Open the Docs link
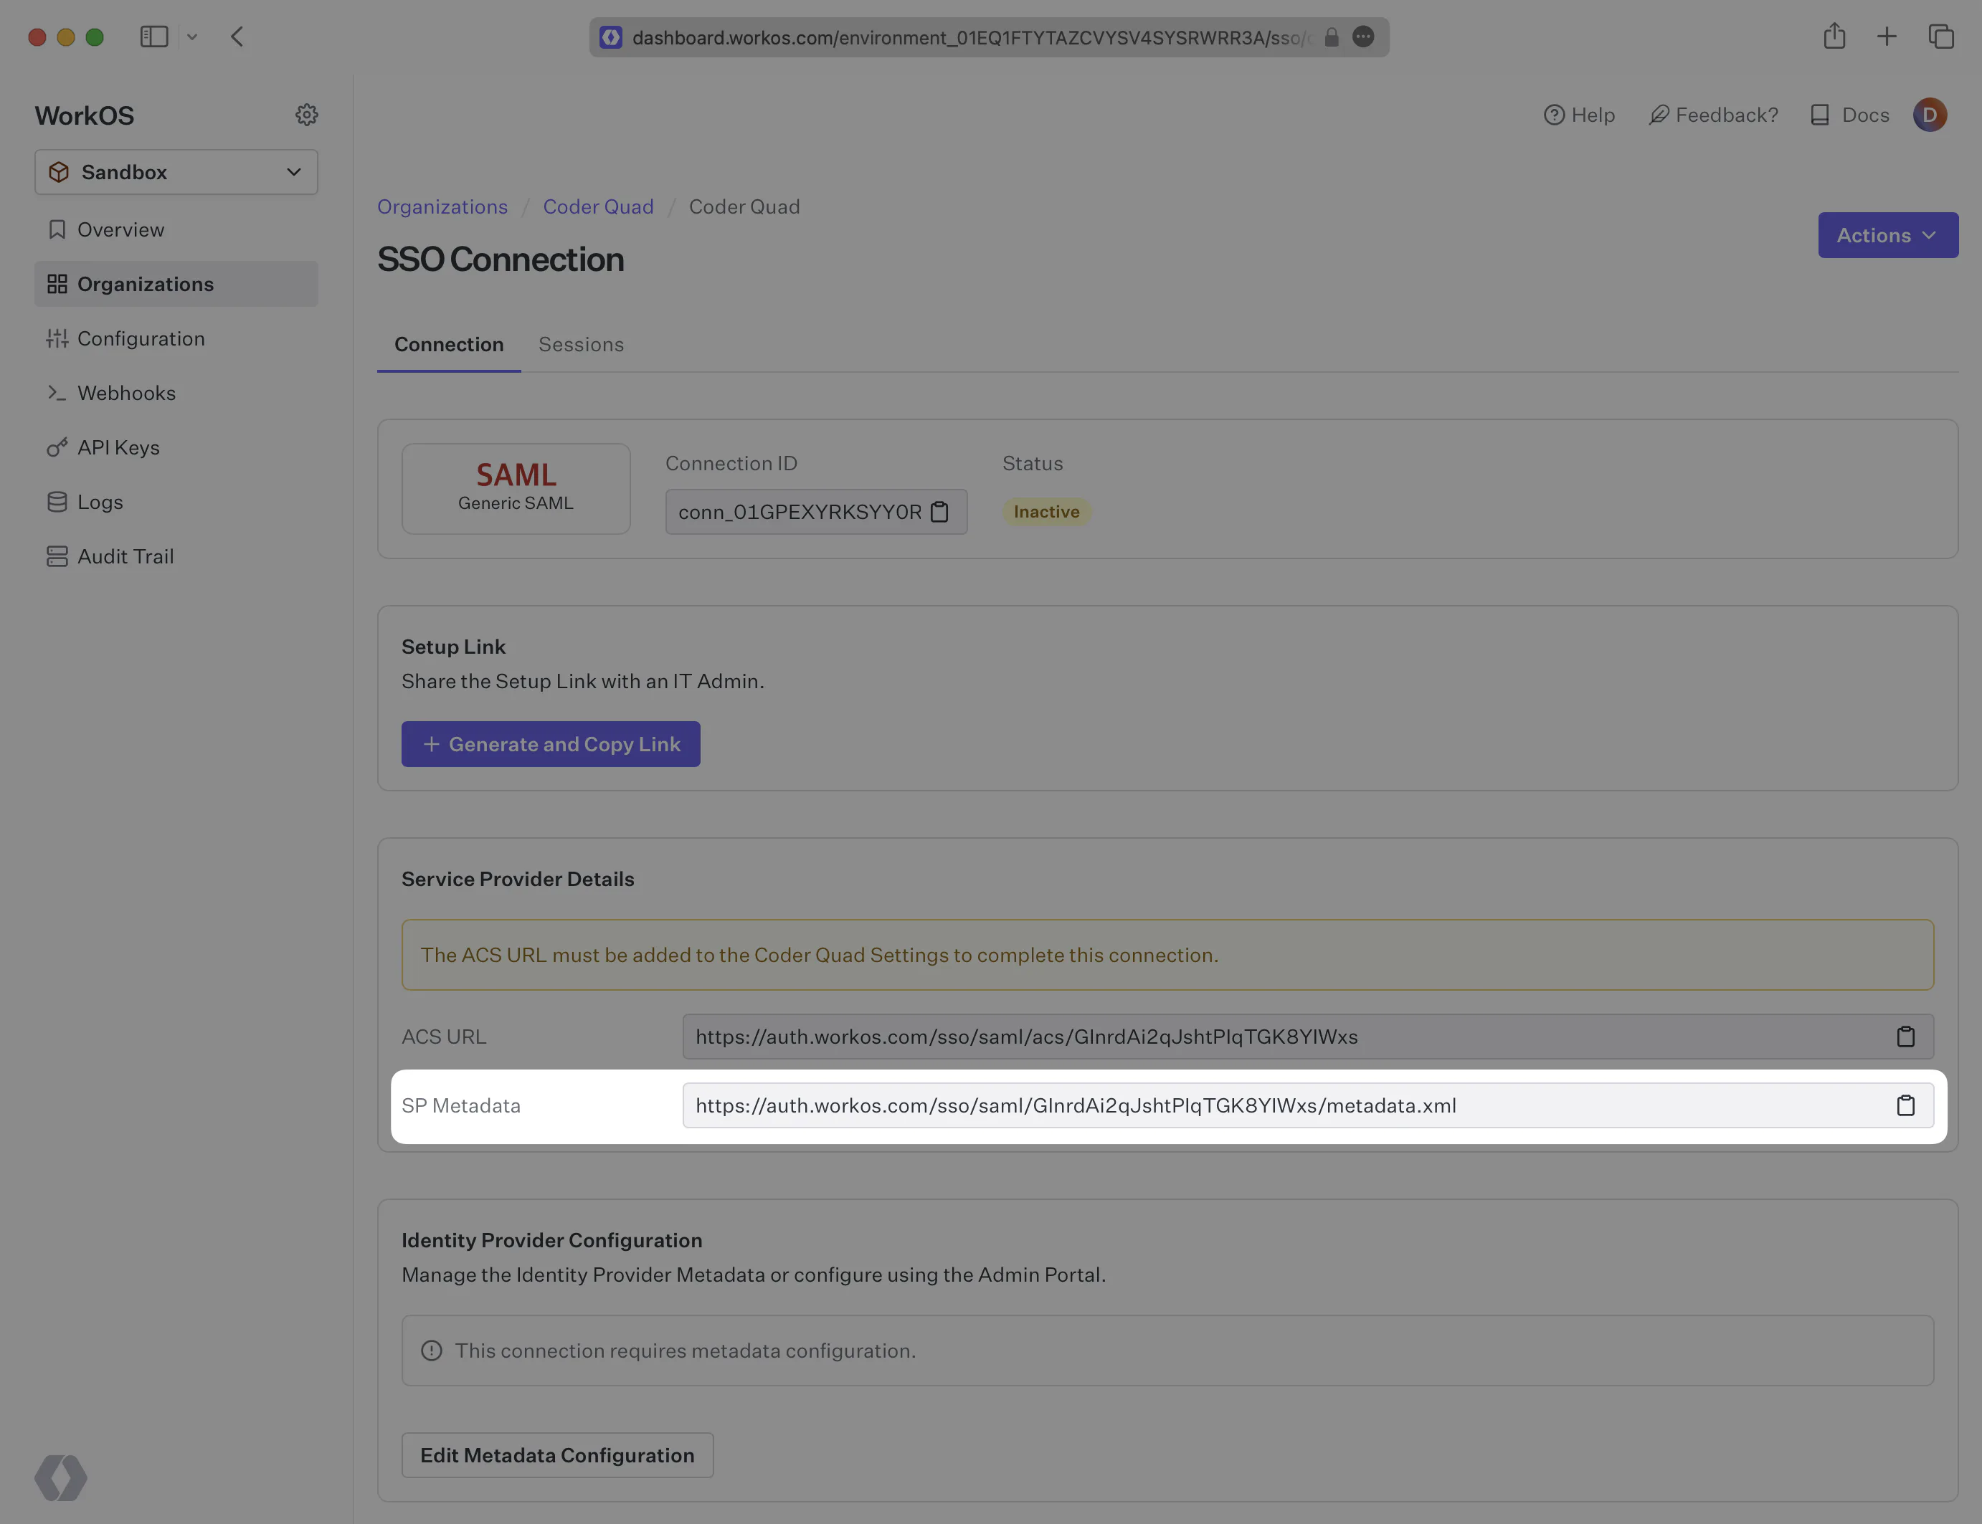 point(1849,115)
